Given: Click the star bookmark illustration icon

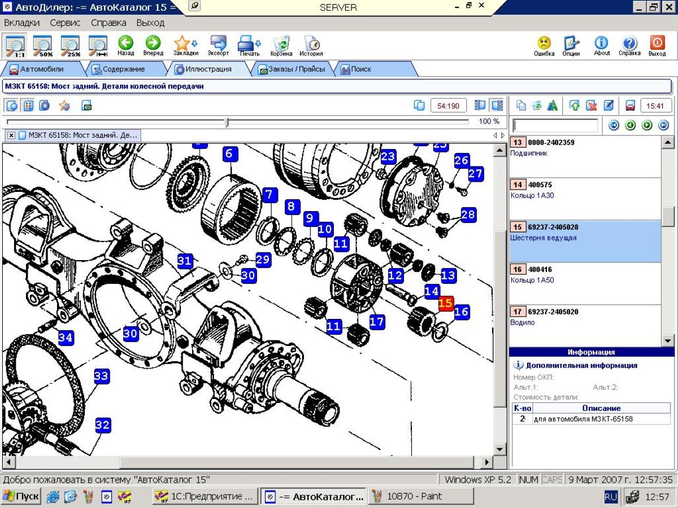Looking at the screenshot, I should [x=64, y=106].
